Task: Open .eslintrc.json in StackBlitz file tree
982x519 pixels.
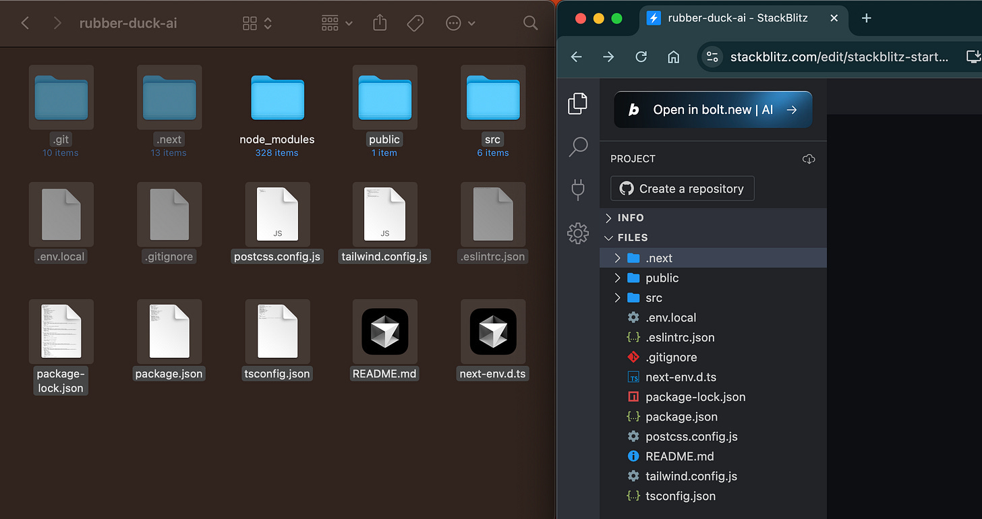Action: tap(713, 338)
